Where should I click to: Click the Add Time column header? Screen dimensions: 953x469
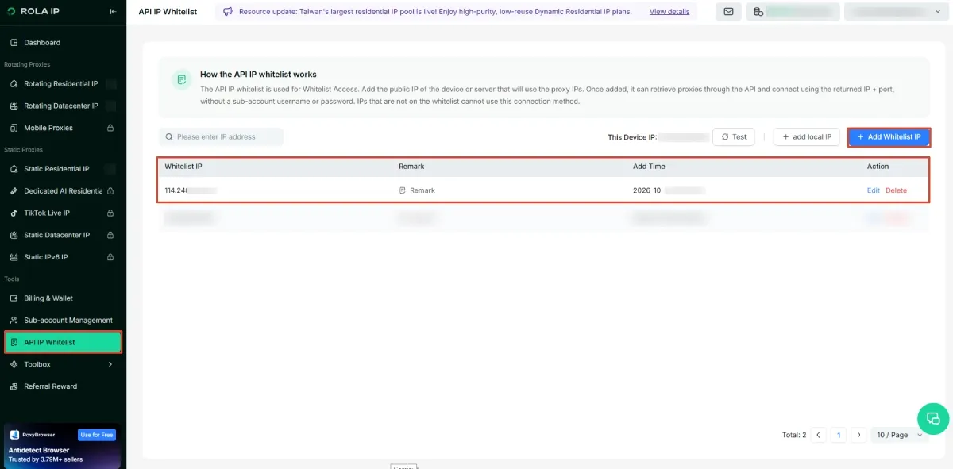[x=649, y=167]
